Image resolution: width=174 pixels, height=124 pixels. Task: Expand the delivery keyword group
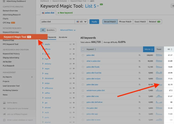(43, 64)
